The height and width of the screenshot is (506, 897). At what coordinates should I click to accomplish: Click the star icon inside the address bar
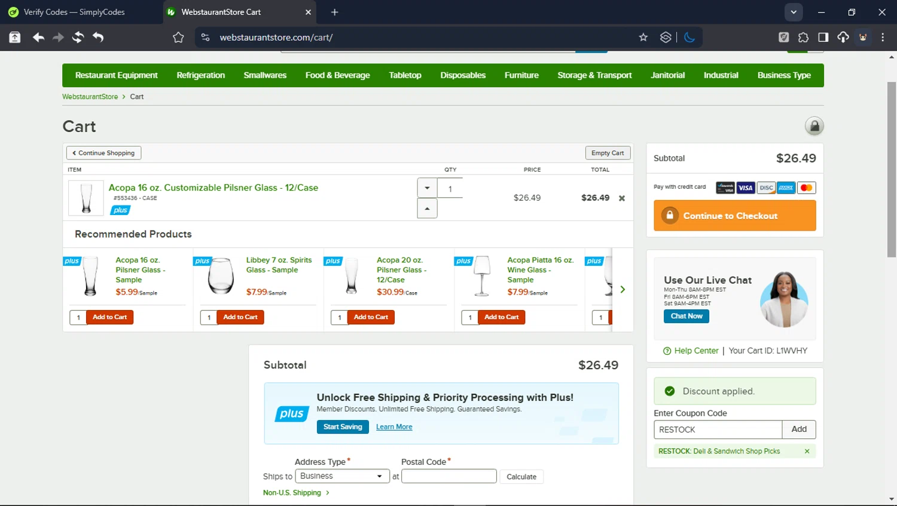pyautogui.click(x=643, y=37)
